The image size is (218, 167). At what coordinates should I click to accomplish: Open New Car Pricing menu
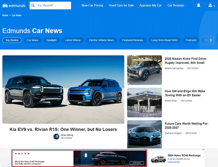(x=92, y=5)
